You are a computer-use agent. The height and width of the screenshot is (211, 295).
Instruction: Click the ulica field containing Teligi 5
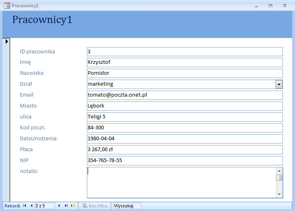click(185, 117)
